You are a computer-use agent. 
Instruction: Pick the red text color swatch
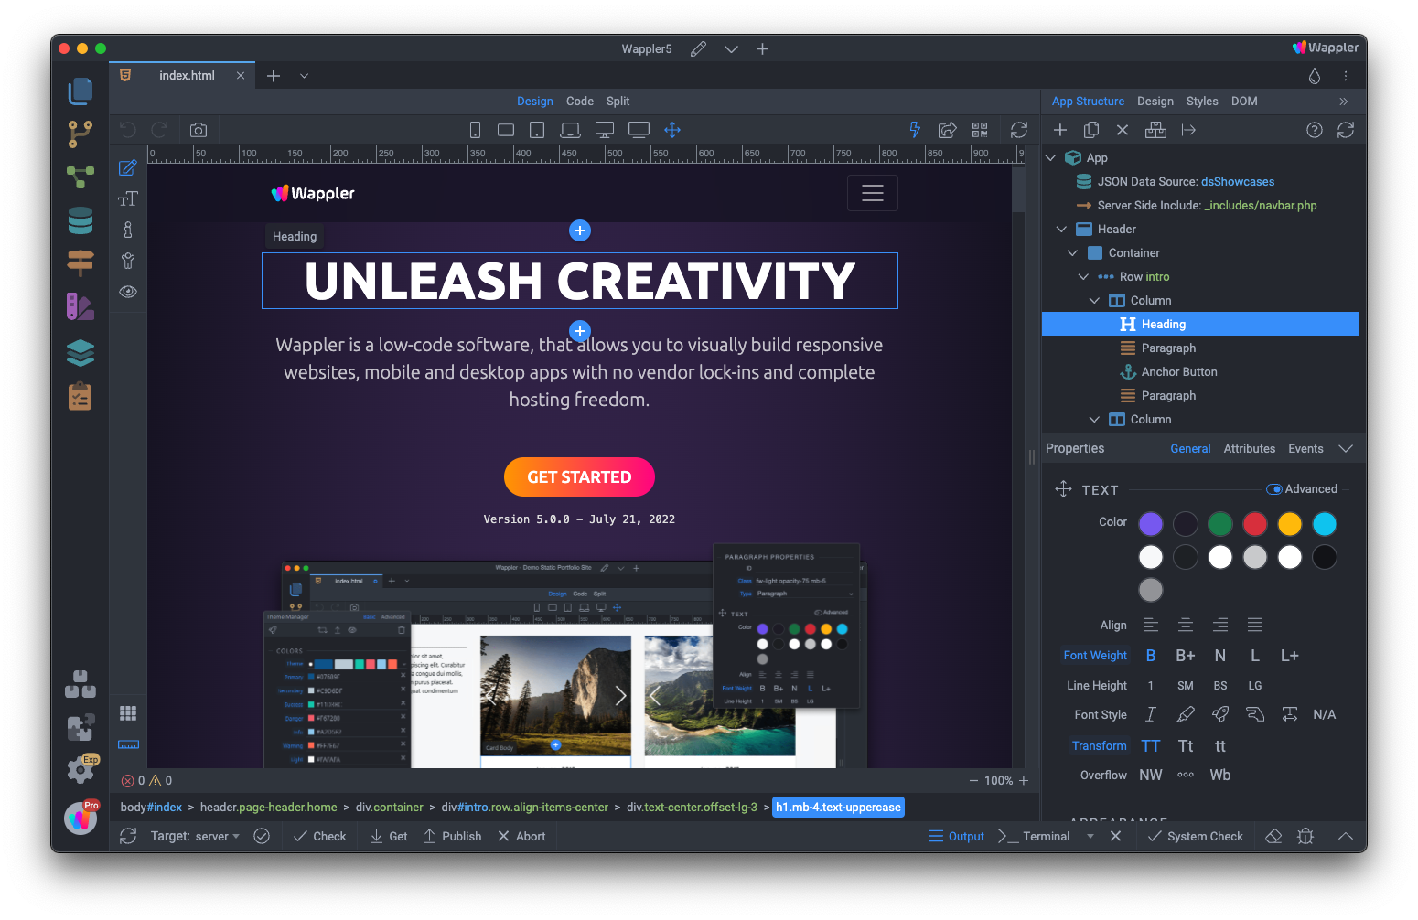click(1255, 524)
